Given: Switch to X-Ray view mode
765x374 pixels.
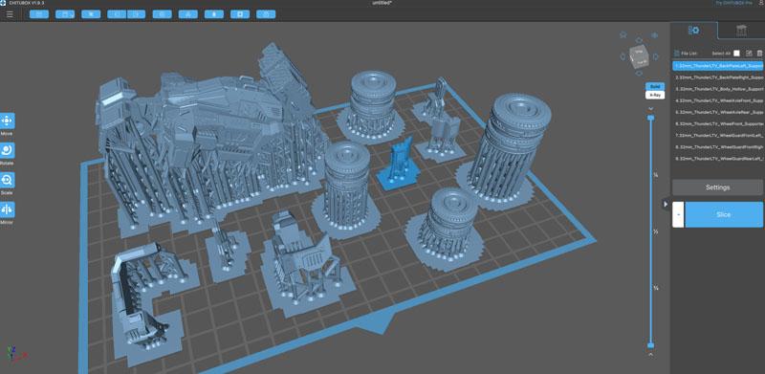Looking at the screenshot, I should tap(655, 95).
